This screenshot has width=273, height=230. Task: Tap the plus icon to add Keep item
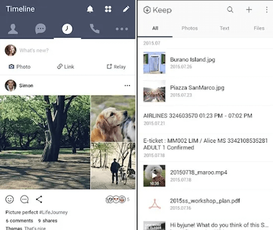[249, 9]
